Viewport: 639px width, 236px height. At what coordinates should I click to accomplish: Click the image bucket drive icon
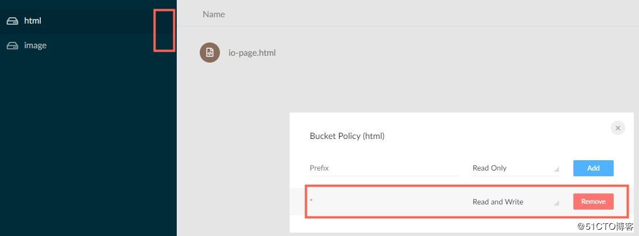[x=12, y=45]
